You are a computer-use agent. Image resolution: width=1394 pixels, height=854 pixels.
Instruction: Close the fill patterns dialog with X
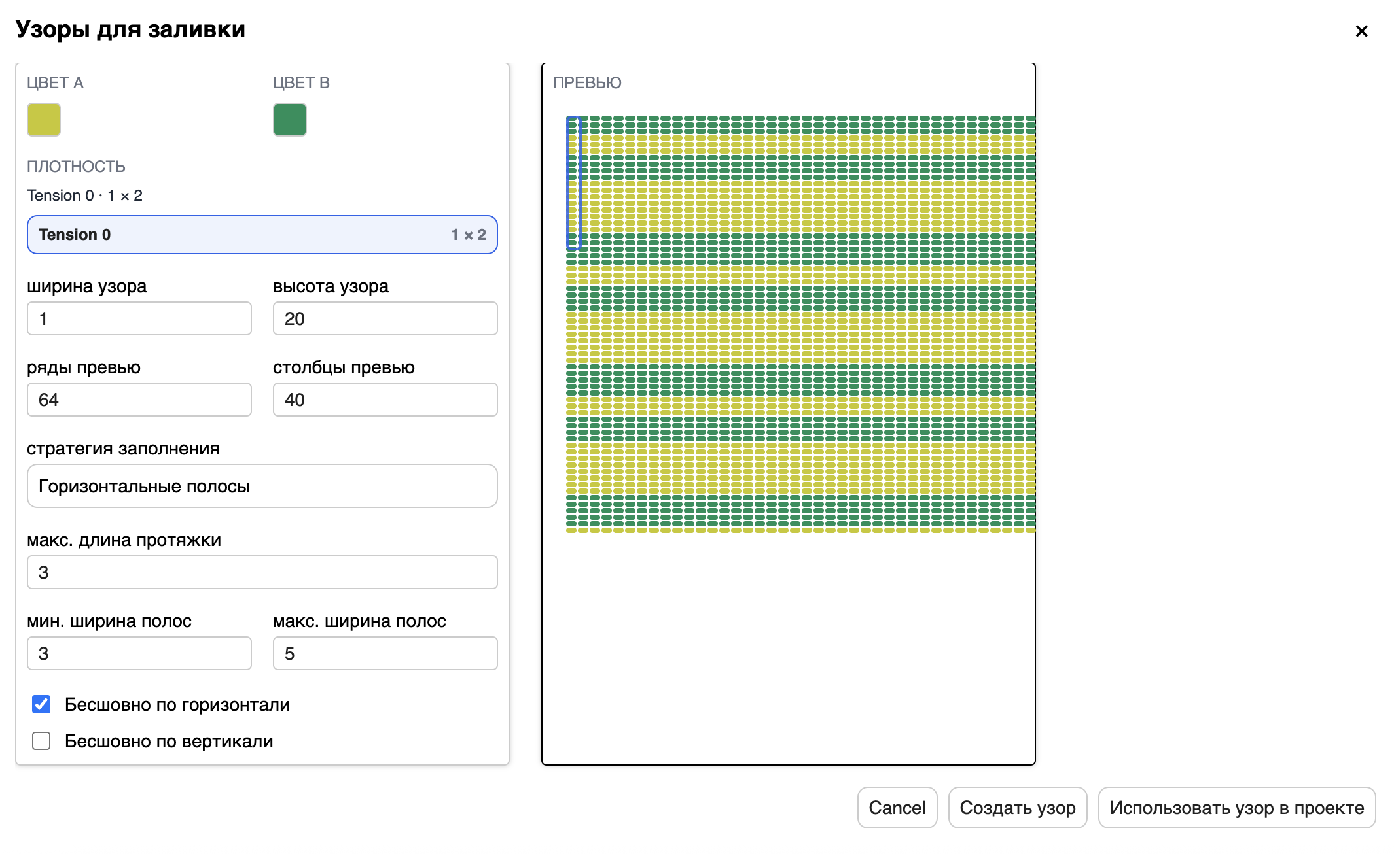point(1361,31)
